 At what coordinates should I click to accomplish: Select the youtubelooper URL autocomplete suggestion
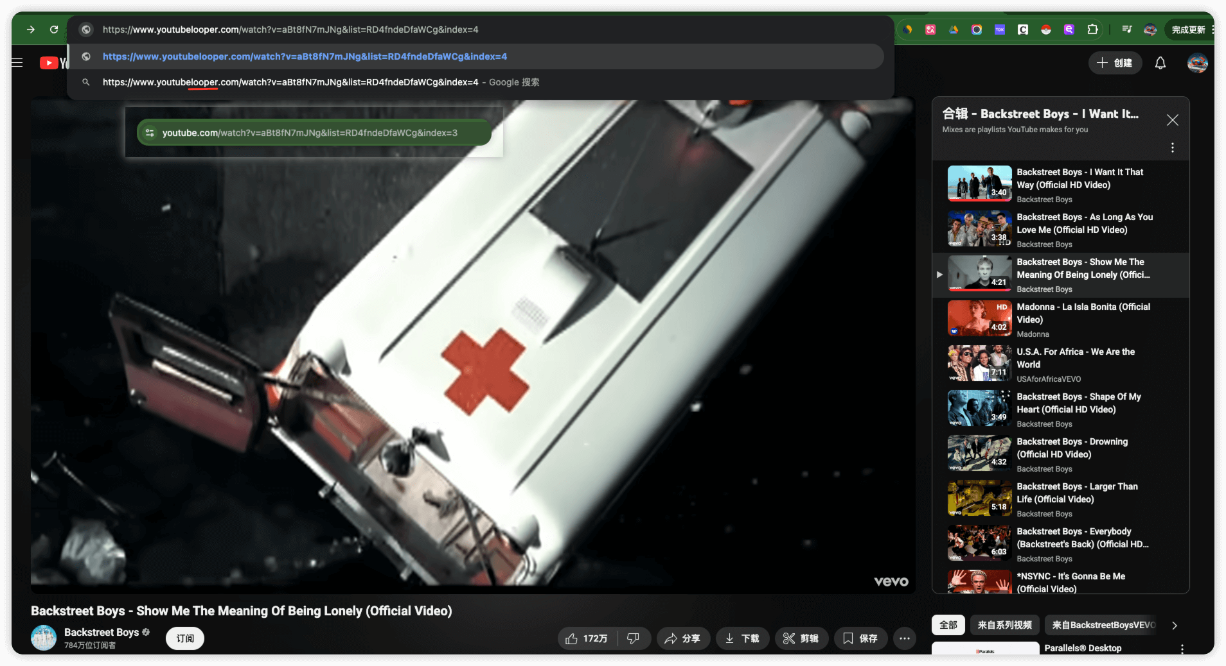tap(475, 56)
